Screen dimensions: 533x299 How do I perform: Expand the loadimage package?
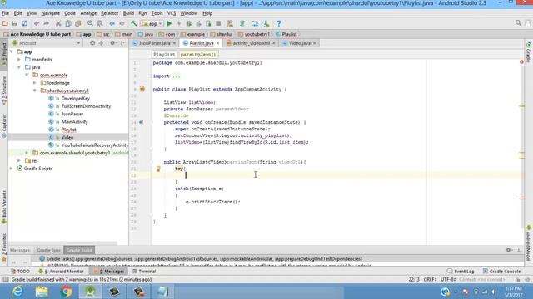click(35, 83)
